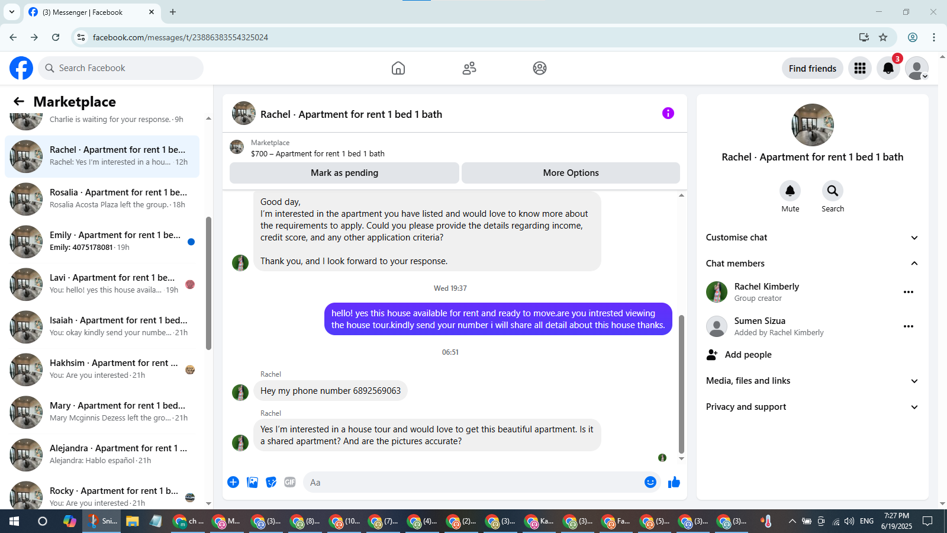Go to the Home feed icon
This screenshot has width=947, height=533.
pos(398,68)
